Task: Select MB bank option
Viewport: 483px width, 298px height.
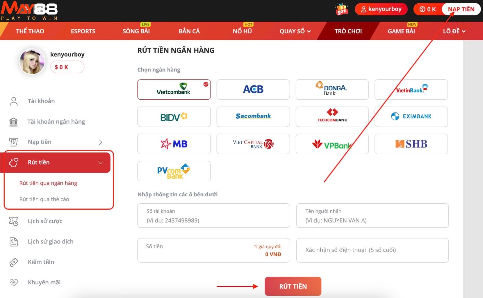Action: [174, 144]
